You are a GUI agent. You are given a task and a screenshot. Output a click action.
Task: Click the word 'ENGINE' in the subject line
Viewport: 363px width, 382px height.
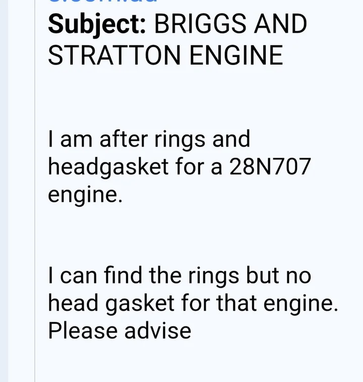pos(236,55)
